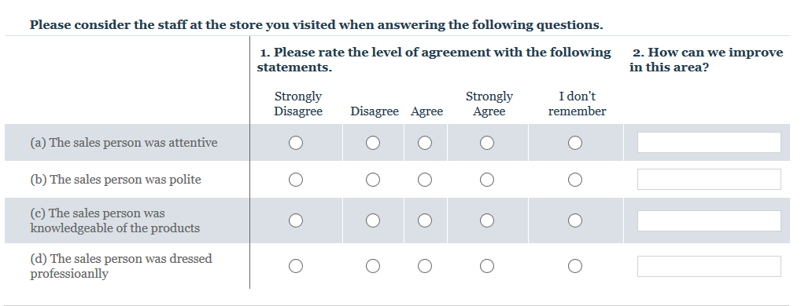
Task: Pick I don't remember for polite statement
Action: pyautogui.click(x=575, y=180)
